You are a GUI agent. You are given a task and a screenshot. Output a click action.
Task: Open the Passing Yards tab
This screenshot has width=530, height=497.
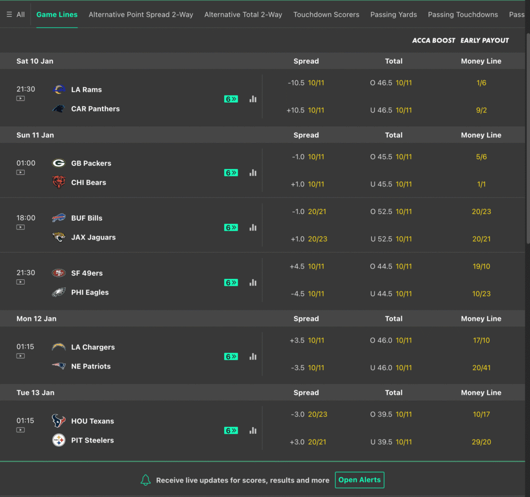(393, 15)
